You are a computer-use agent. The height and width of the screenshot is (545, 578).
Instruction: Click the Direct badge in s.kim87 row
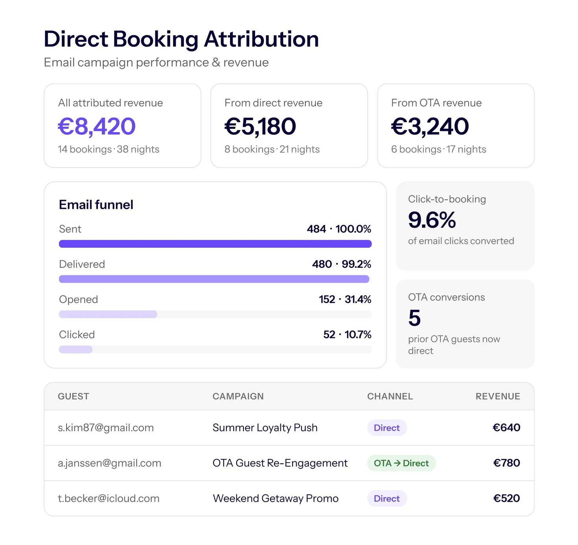coord(387,428)
